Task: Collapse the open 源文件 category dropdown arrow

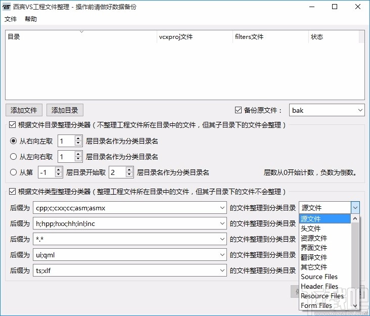Action: (355, 208)
